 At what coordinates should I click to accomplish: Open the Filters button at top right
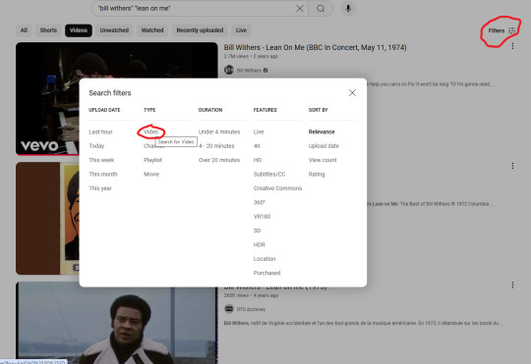coord(501,30)
